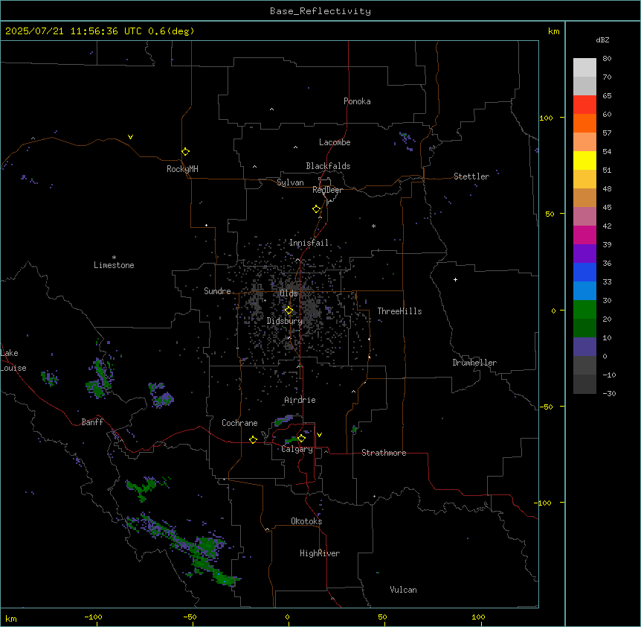The width and height of the screenshot is (641, 627).
Task: Click the Sylvan label on the map
Action: click(x=290, y=182)
